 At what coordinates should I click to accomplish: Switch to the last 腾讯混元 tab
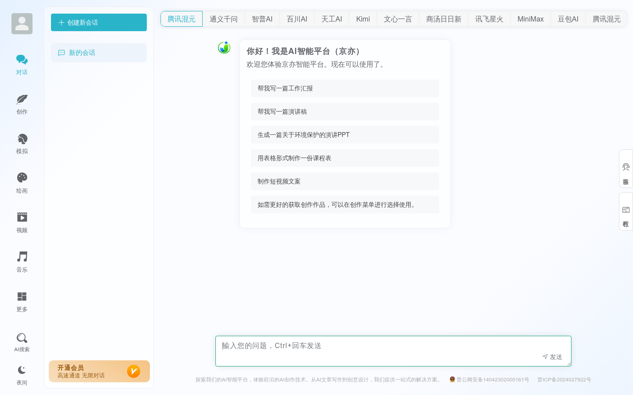tap(607, 19)
